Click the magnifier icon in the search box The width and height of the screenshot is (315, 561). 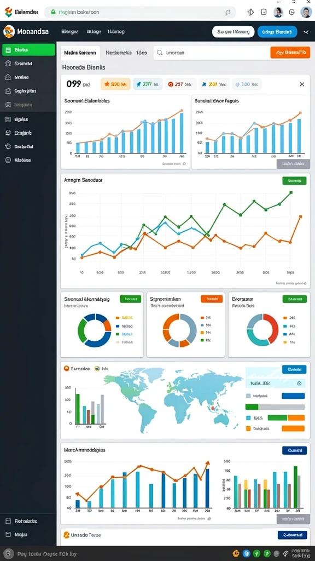point(160,53)
